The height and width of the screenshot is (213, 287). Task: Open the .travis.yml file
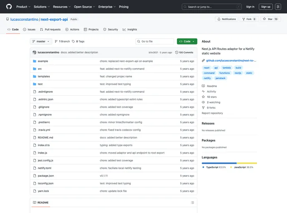pos(44,130)
